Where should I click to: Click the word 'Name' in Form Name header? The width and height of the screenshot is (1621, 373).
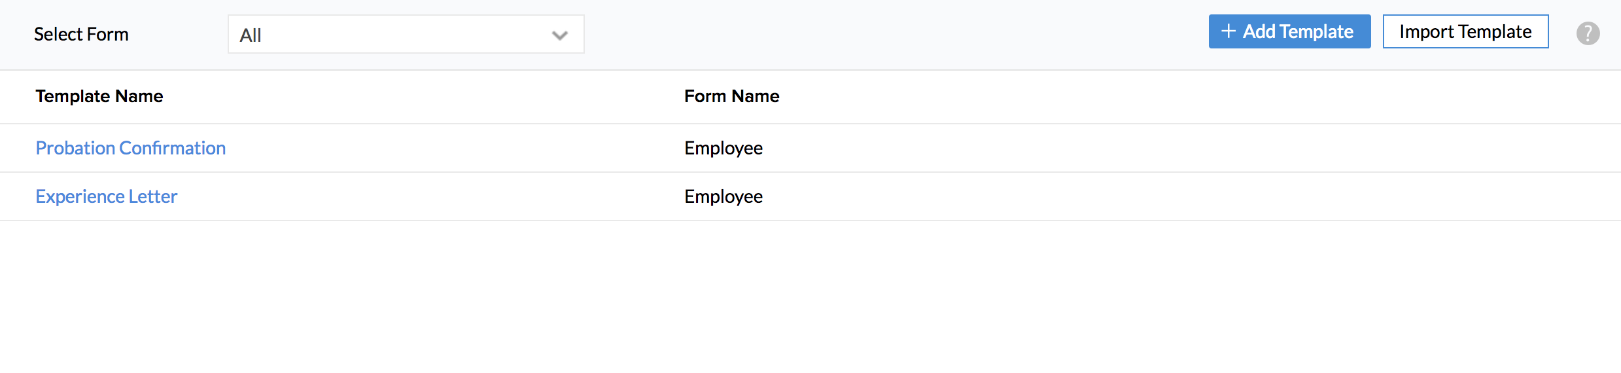(756, 96)
